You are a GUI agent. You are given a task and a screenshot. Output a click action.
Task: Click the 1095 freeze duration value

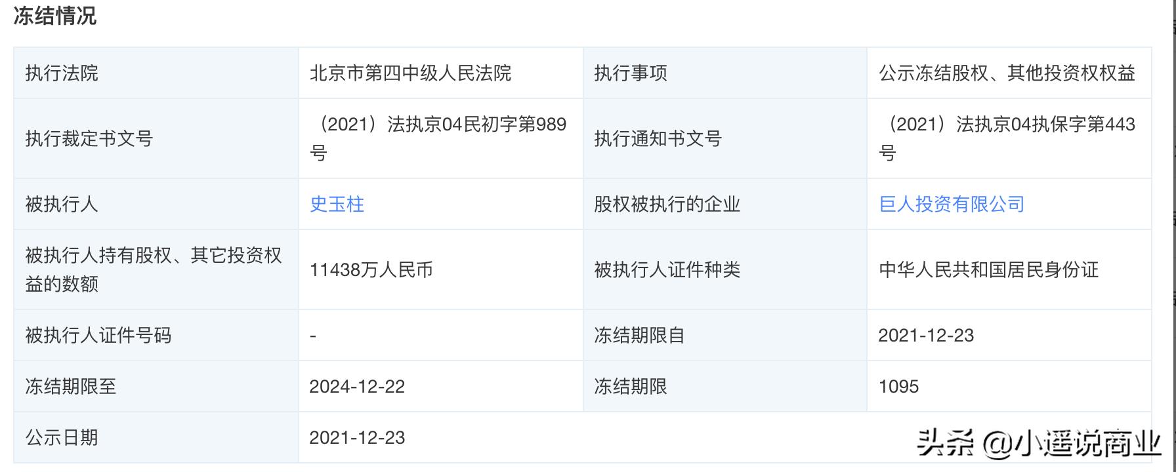tap(898, 386)
